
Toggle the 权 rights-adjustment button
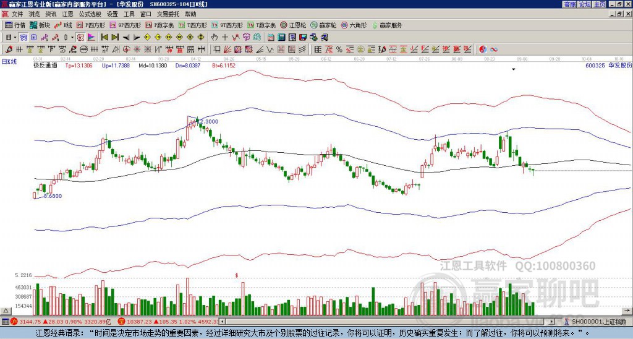[80, 37]
